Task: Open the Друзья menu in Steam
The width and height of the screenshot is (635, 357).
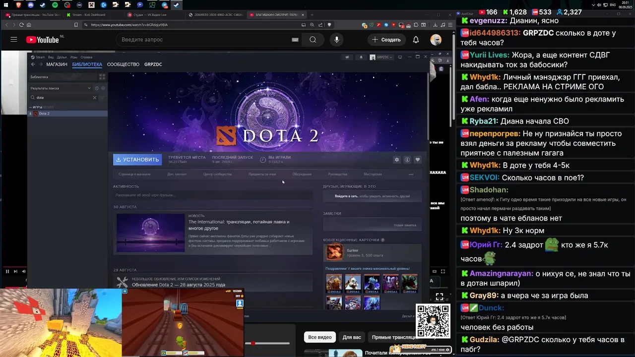Action: coord(62,57)
